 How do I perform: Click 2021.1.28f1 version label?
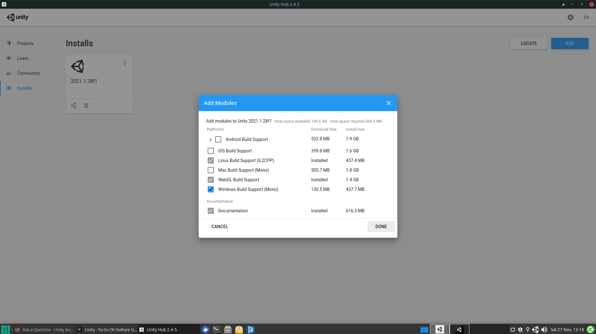(x=84, y=81)
